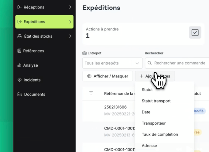Viewport: 209px width, 152px height.
Task: Click the Analyse bar chart icon
Action: point(19,65)
